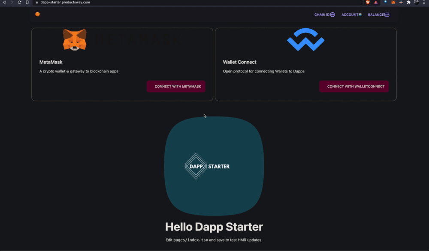The height and width of the screenshot is (251, 429).
Task: Click the MetaMask card title text
Action: (x=51, y=62)
